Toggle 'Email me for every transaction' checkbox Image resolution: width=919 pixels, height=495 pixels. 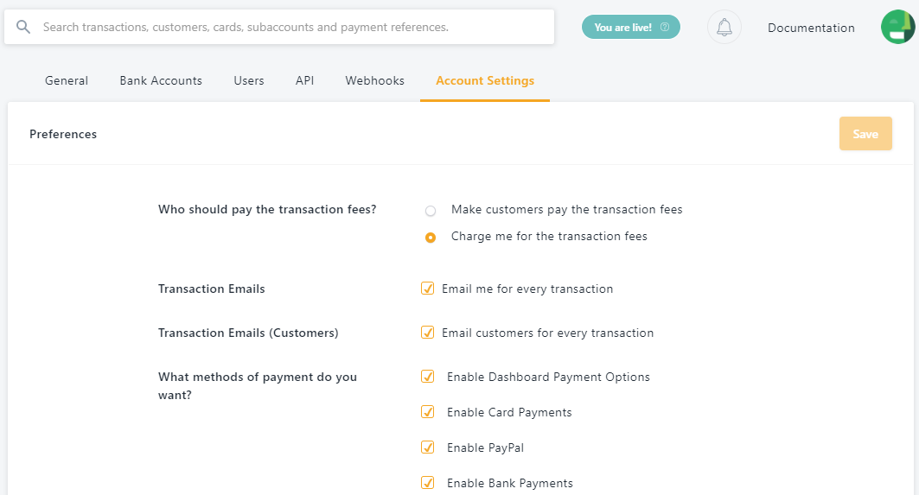[427, 289]
